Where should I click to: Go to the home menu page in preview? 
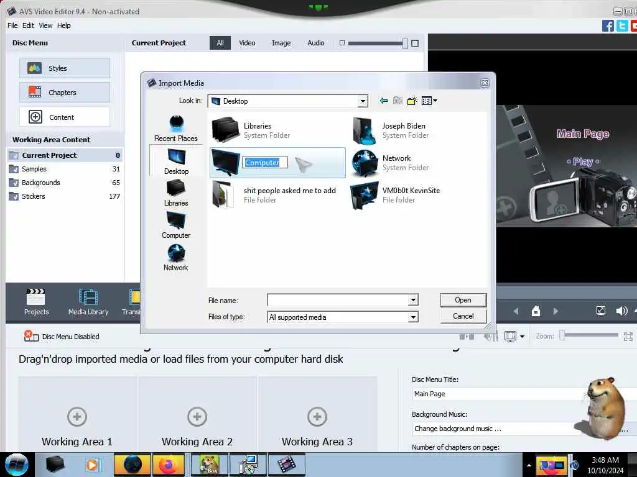536,311
